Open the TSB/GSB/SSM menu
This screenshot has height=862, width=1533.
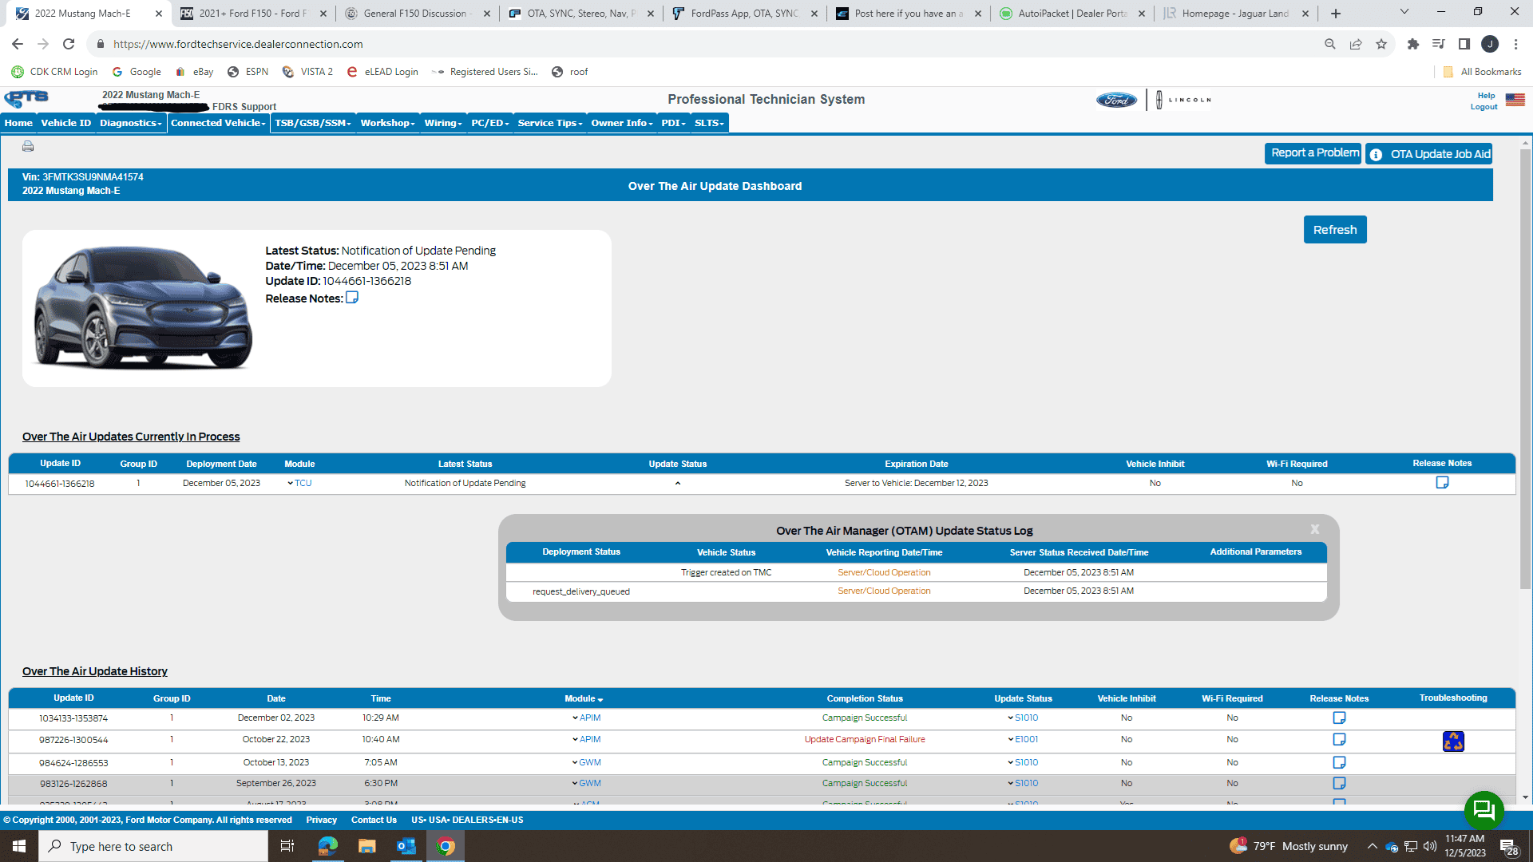pos(312,123)
